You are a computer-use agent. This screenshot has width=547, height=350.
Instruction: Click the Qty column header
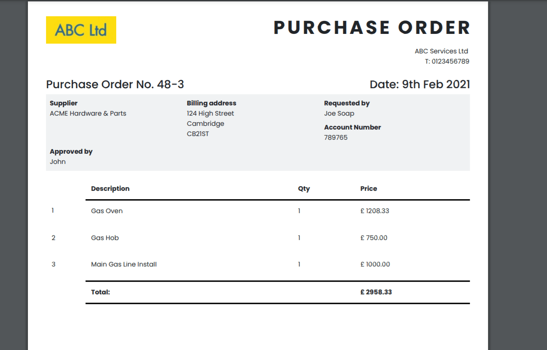(304, 188)
